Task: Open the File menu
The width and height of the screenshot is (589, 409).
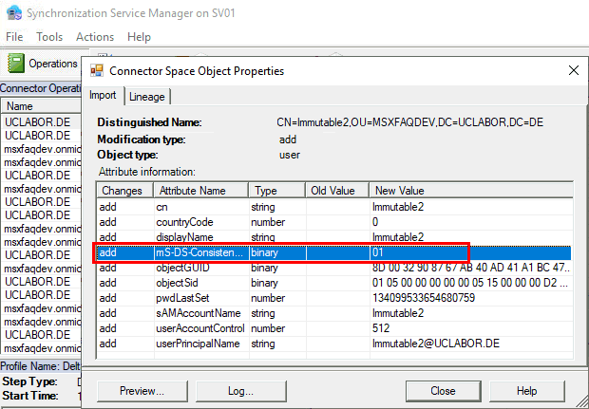Action: (14, 37)
